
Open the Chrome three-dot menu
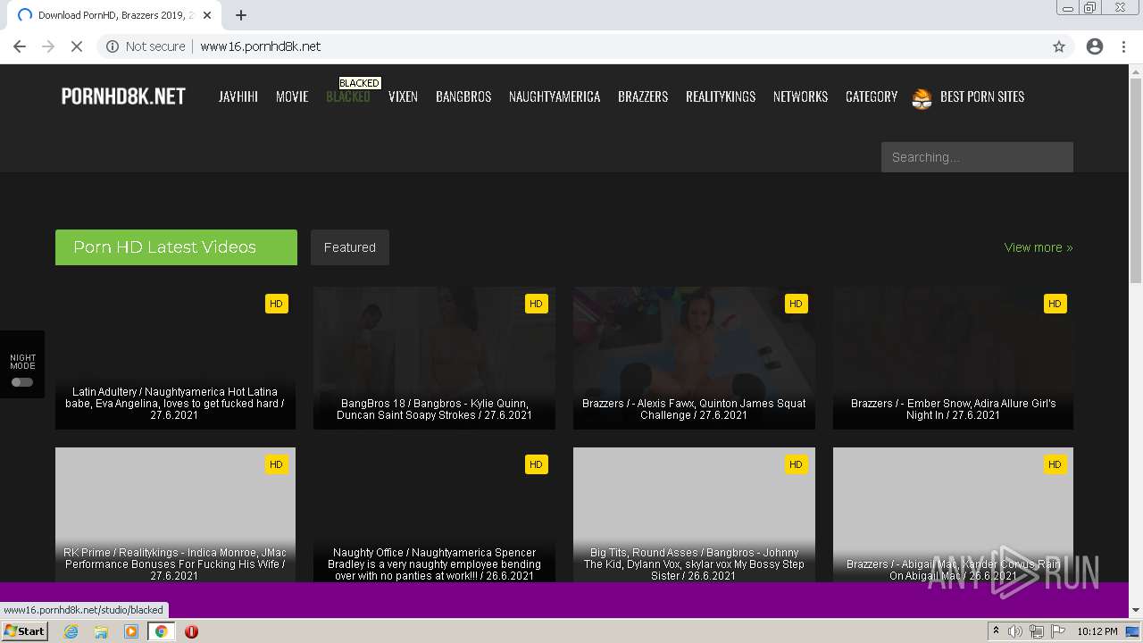coord(1124,46)
